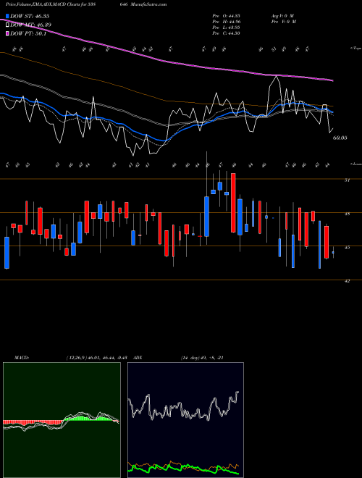Click the 'Pre L: 43.95' value
Viewport: 362px width, 478px height.
(x=226, y=28)
